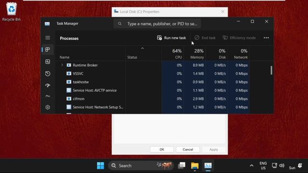Open Task View from the taskbar
This screenshot has height=173, width=308.
coord(182,165)
